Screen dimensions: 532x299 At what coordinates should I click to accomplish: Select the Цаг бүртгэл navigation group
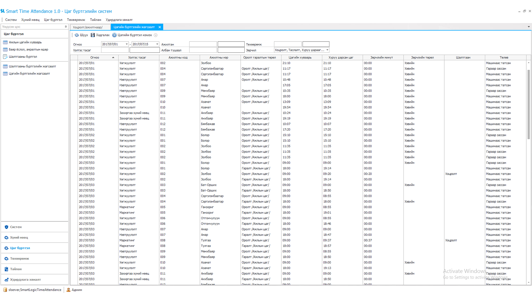pos(35,248)
